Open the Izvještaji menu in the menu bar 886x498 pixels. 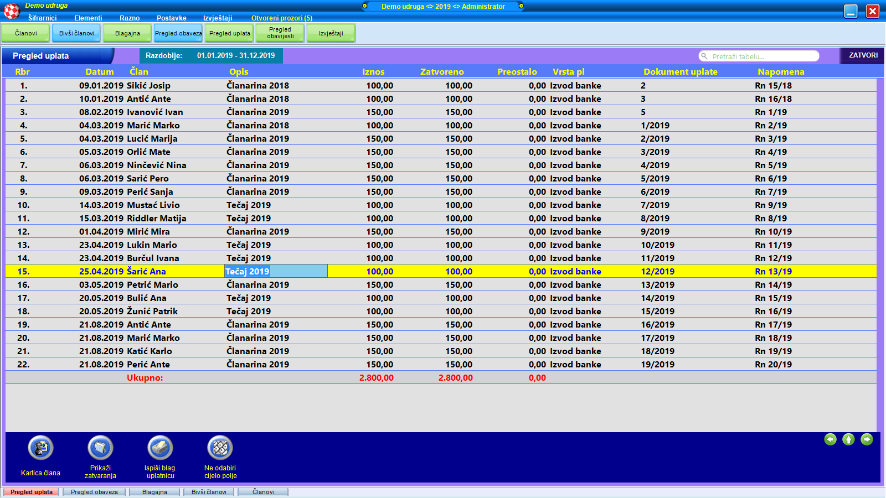coord(218,18)
